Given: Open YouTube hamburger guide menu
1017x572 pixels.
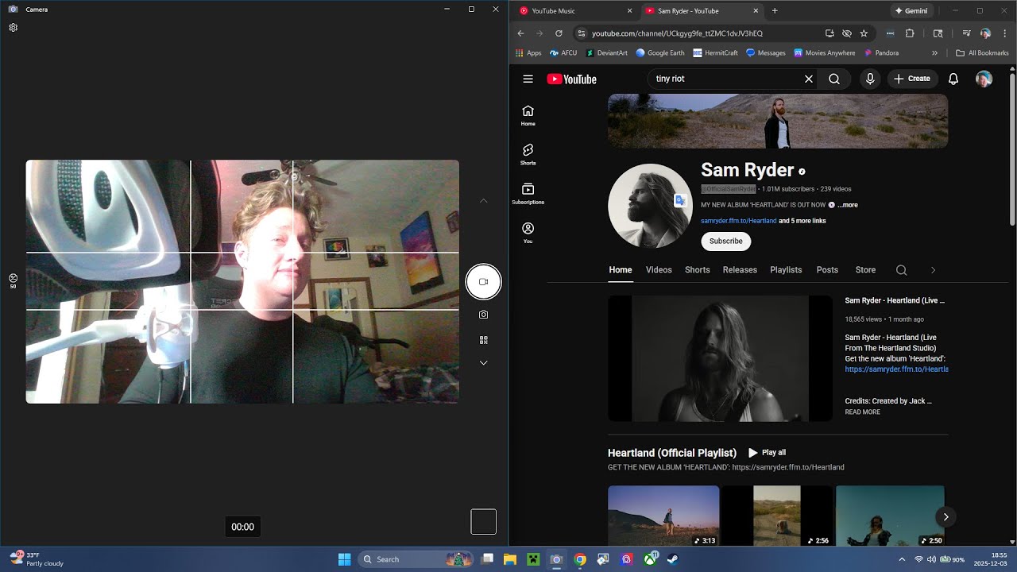Looking at the screenshot, I should coord(528,79).
